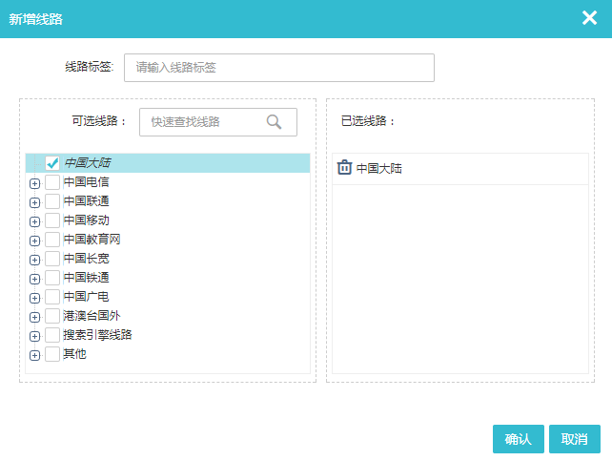Expand the 中国教育网 tree node

click(34, 241)
